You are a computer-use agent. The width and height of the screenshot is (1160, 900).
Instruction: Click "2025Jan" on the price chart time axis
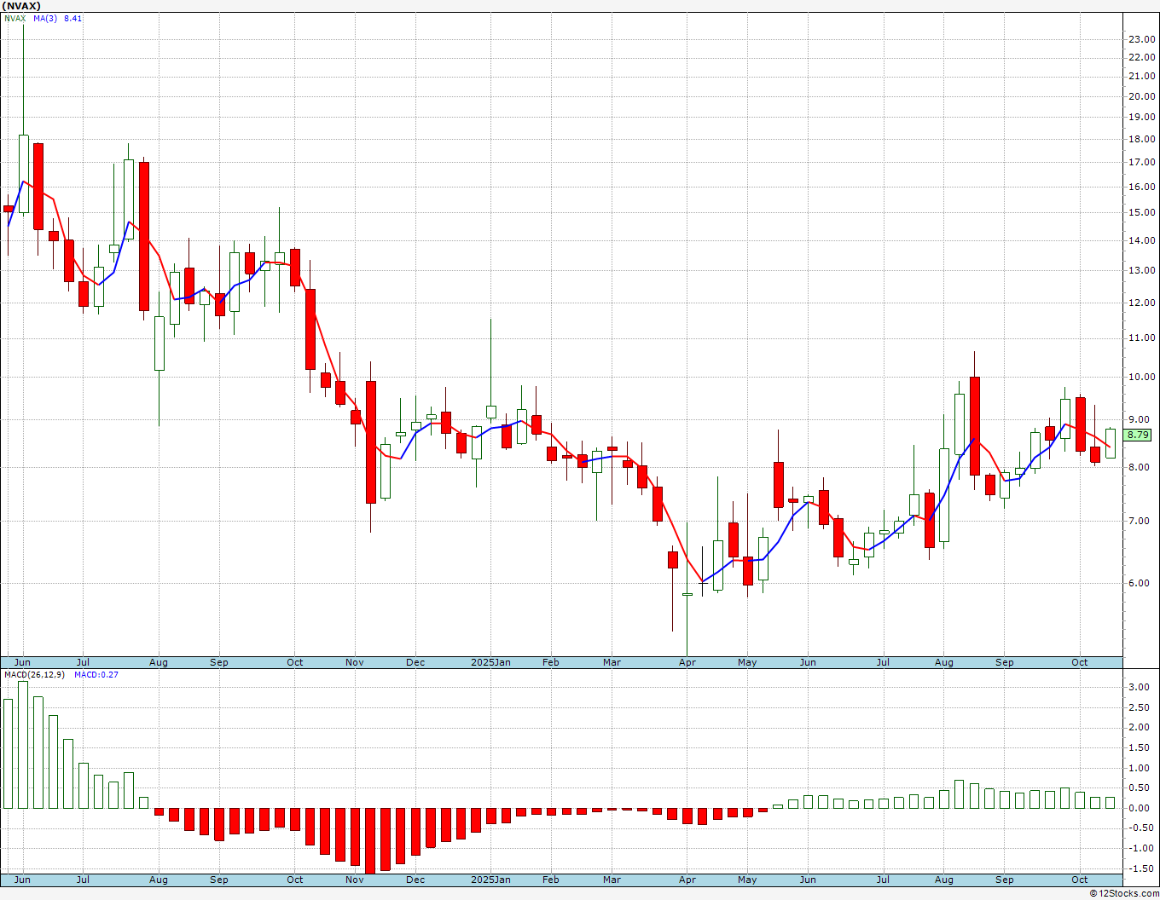click(491, 662)
